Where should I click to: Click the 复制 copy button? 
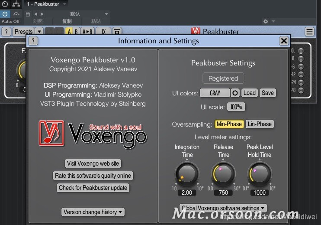67,21
